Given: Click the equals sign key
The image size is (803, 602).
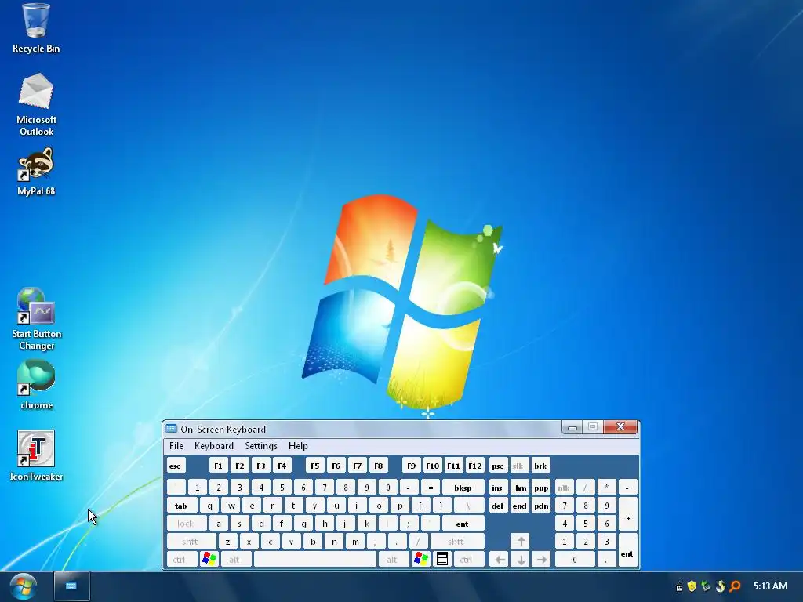Looking at the screenshot, I should [x=431, y=488].
